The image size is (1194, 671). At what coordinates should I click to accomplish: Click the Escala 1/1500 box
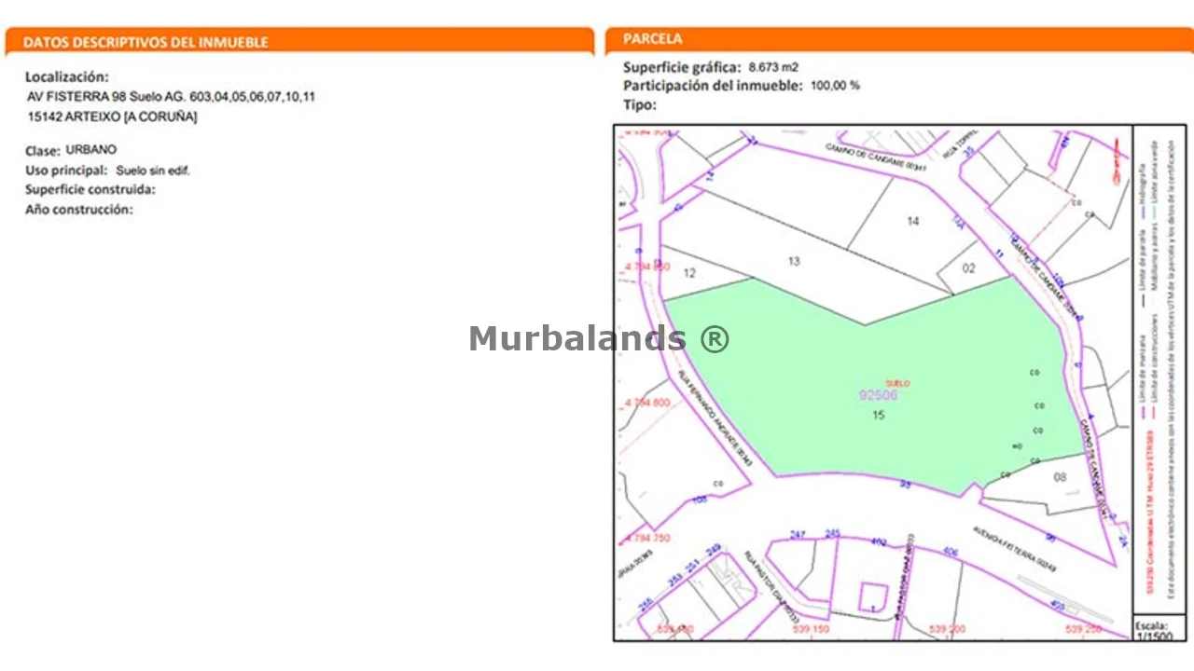[1158, 629]
